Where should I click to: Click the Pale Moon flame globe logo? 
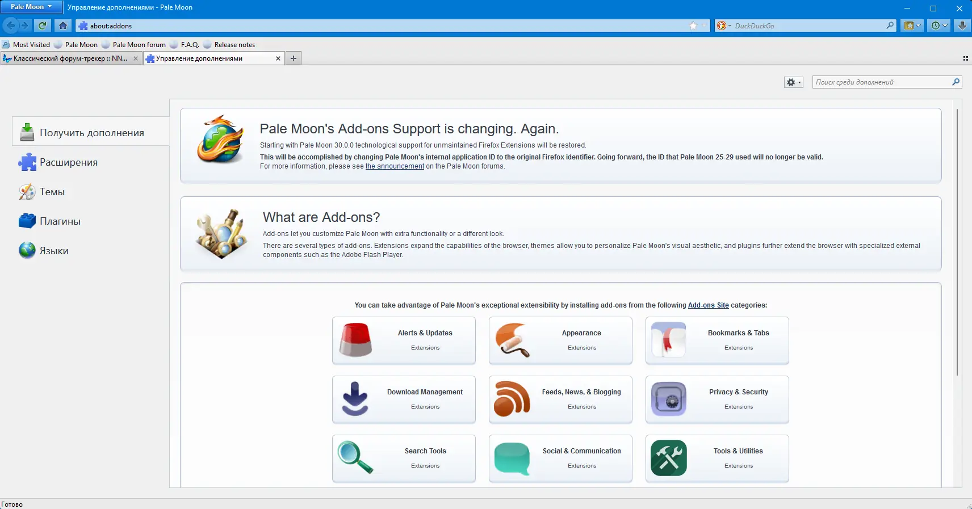tap(220, 140)
